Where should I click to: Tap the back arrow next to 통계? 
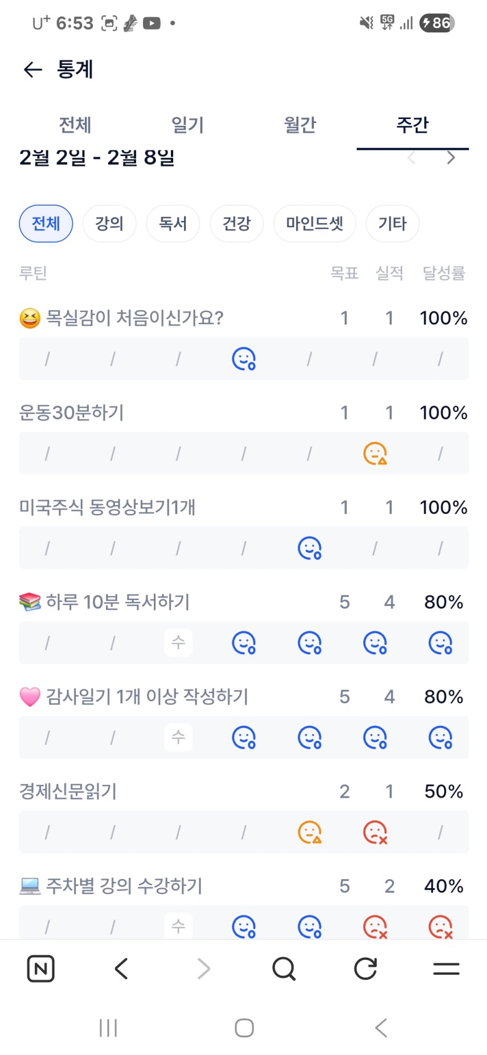click(33, 69)
